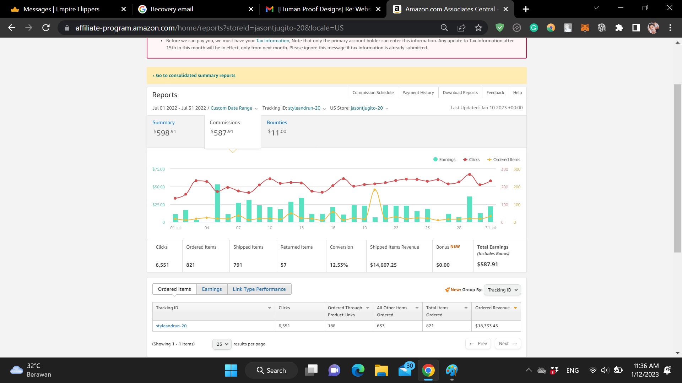The image size is (682, 383).
Task: Open the Group By Tracking ID dropdown
Action: click(502, 290)
